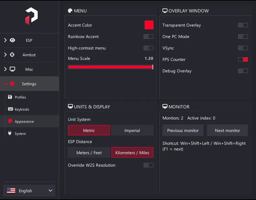Expand the ESP section chevron
256x200 pixels.
coord(5,40)
